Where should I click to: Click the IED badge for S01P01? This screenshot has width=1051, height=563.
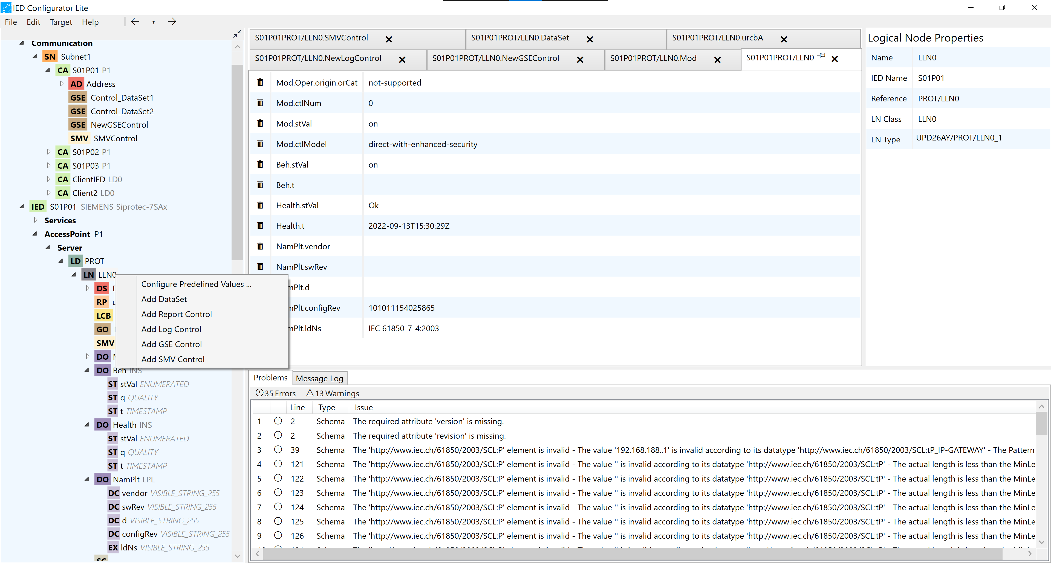38,207
